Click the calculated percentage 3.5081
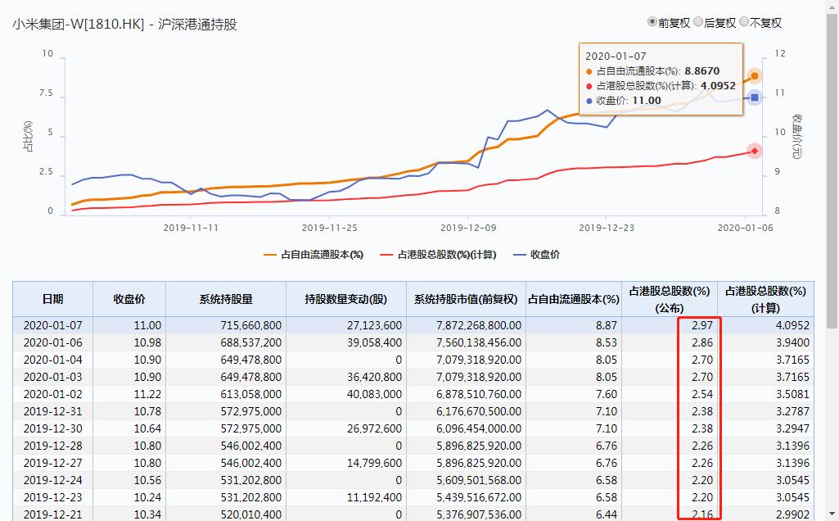The width and height of the screenshot is (839, 521). 793,393
